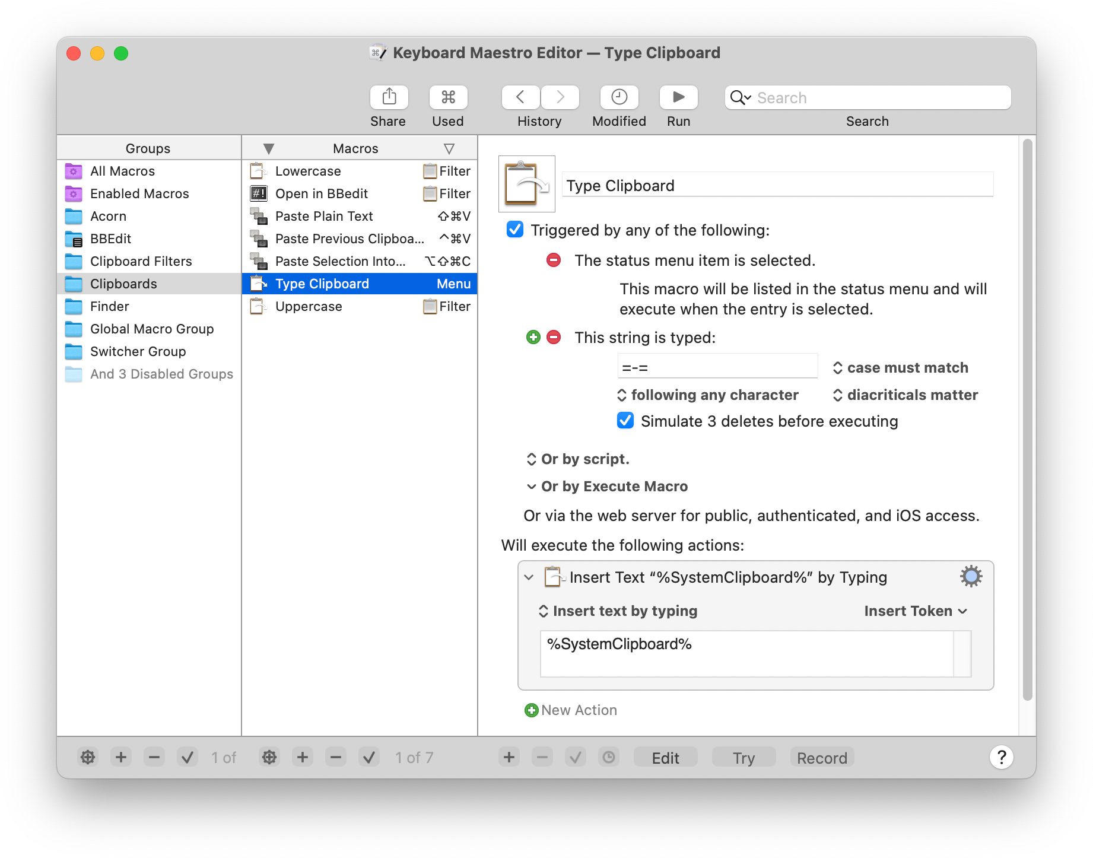This screenshot has width=1093, height=858.
Task: Click the Share toolbar icon
Action: point(389,97)
